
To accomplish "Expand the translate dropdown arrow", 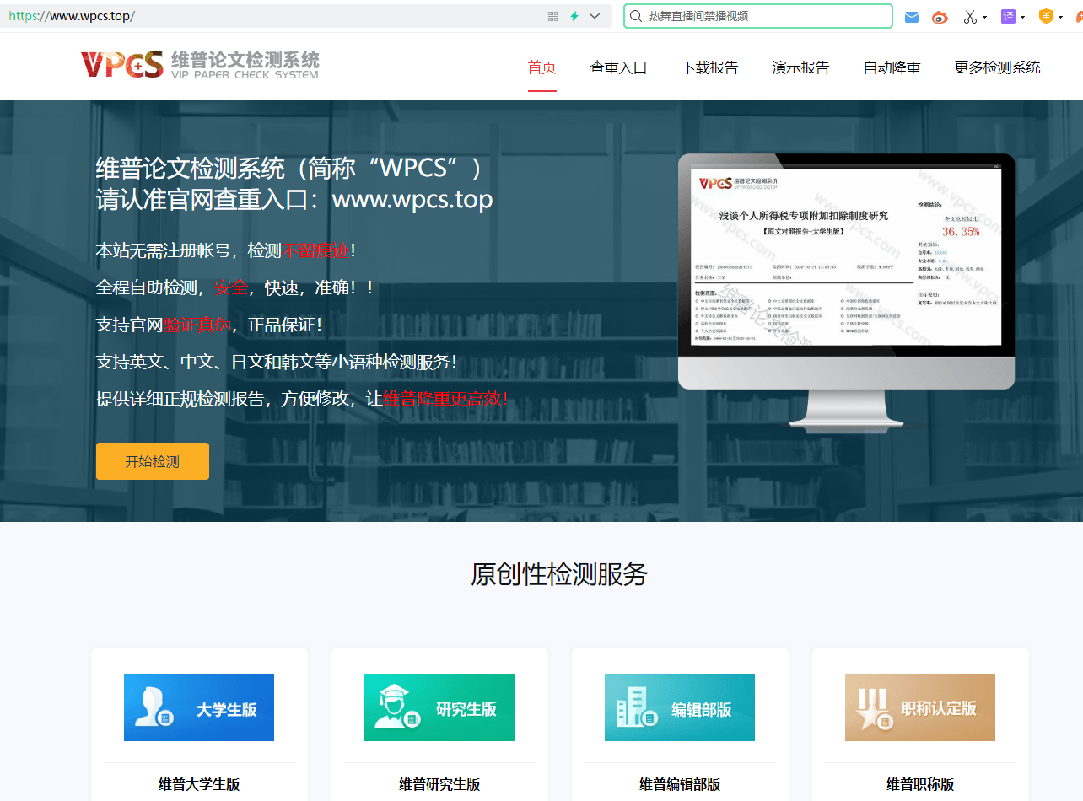I will pyautogui.click(x=1023, y=17).
